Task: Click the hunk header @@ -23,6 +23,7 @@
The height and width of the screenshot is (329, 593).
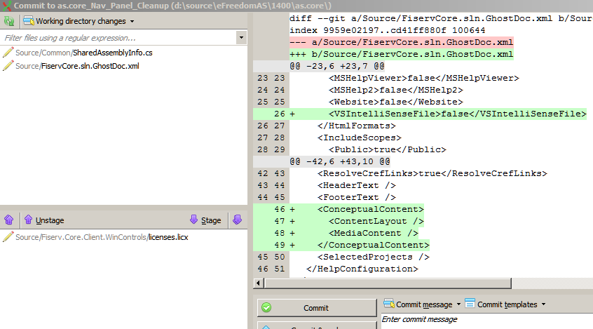Action: coord(337,66)
